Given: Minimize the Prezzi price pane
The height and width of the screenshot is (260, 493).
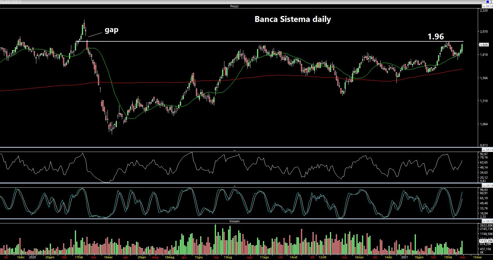Looking at the screenshot, I should click(484, 6).
